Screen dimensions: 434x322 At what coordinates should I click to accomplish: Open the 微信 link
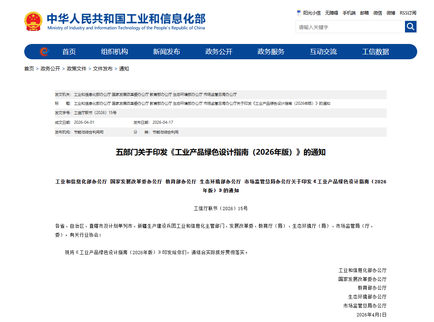pyautogui.click(x=377, y=13)
